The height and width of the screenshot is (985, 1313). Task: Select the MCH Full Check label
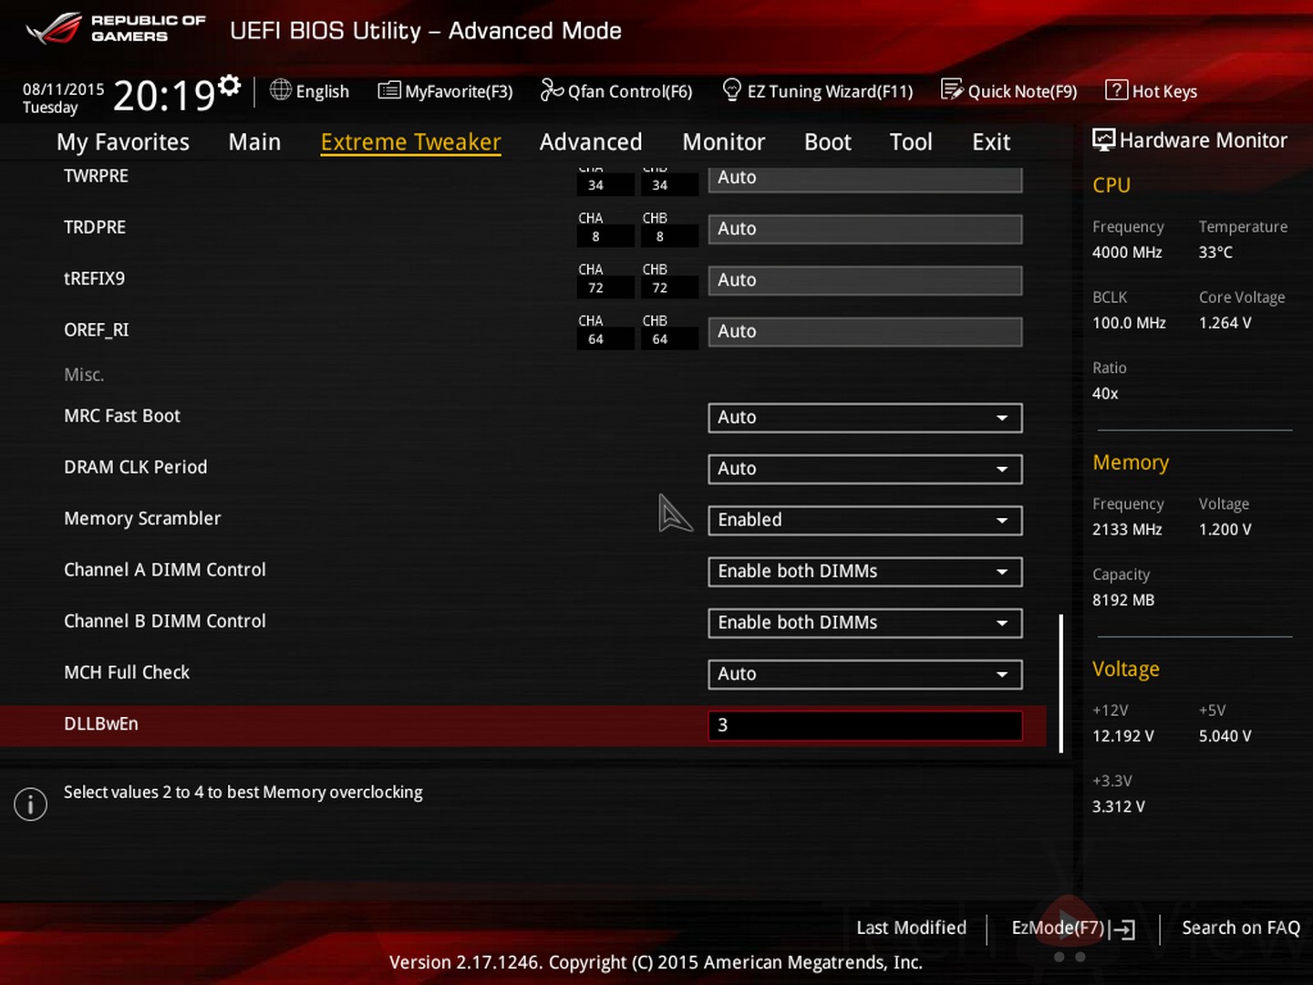point(127,672)
